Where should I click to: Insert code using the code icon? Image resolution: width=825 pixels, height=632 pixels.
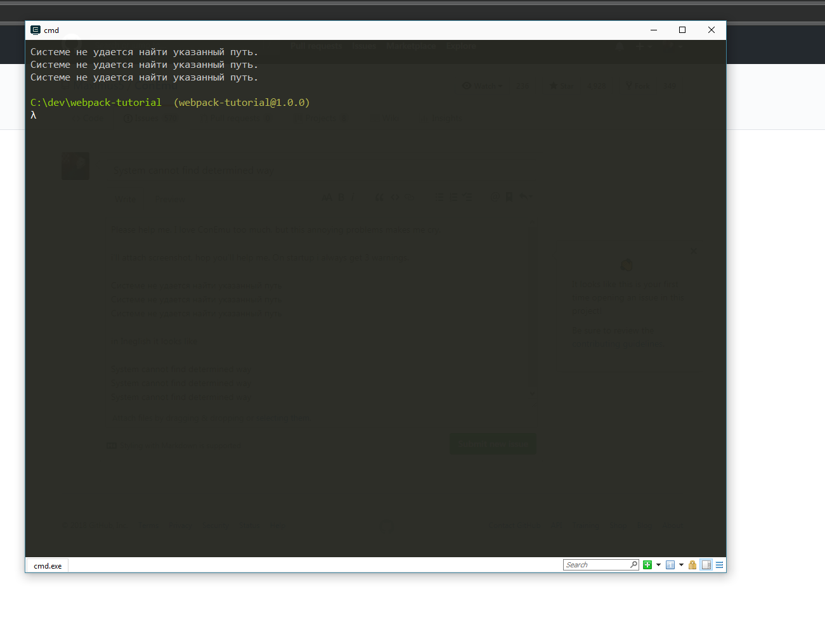click(394, 197)
